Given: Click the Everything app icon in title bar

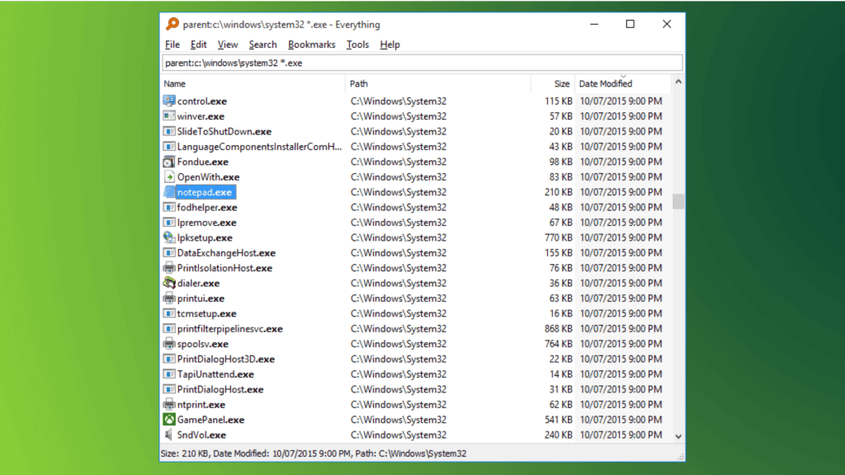Looking at the screenshot, I should coord(172,24).
